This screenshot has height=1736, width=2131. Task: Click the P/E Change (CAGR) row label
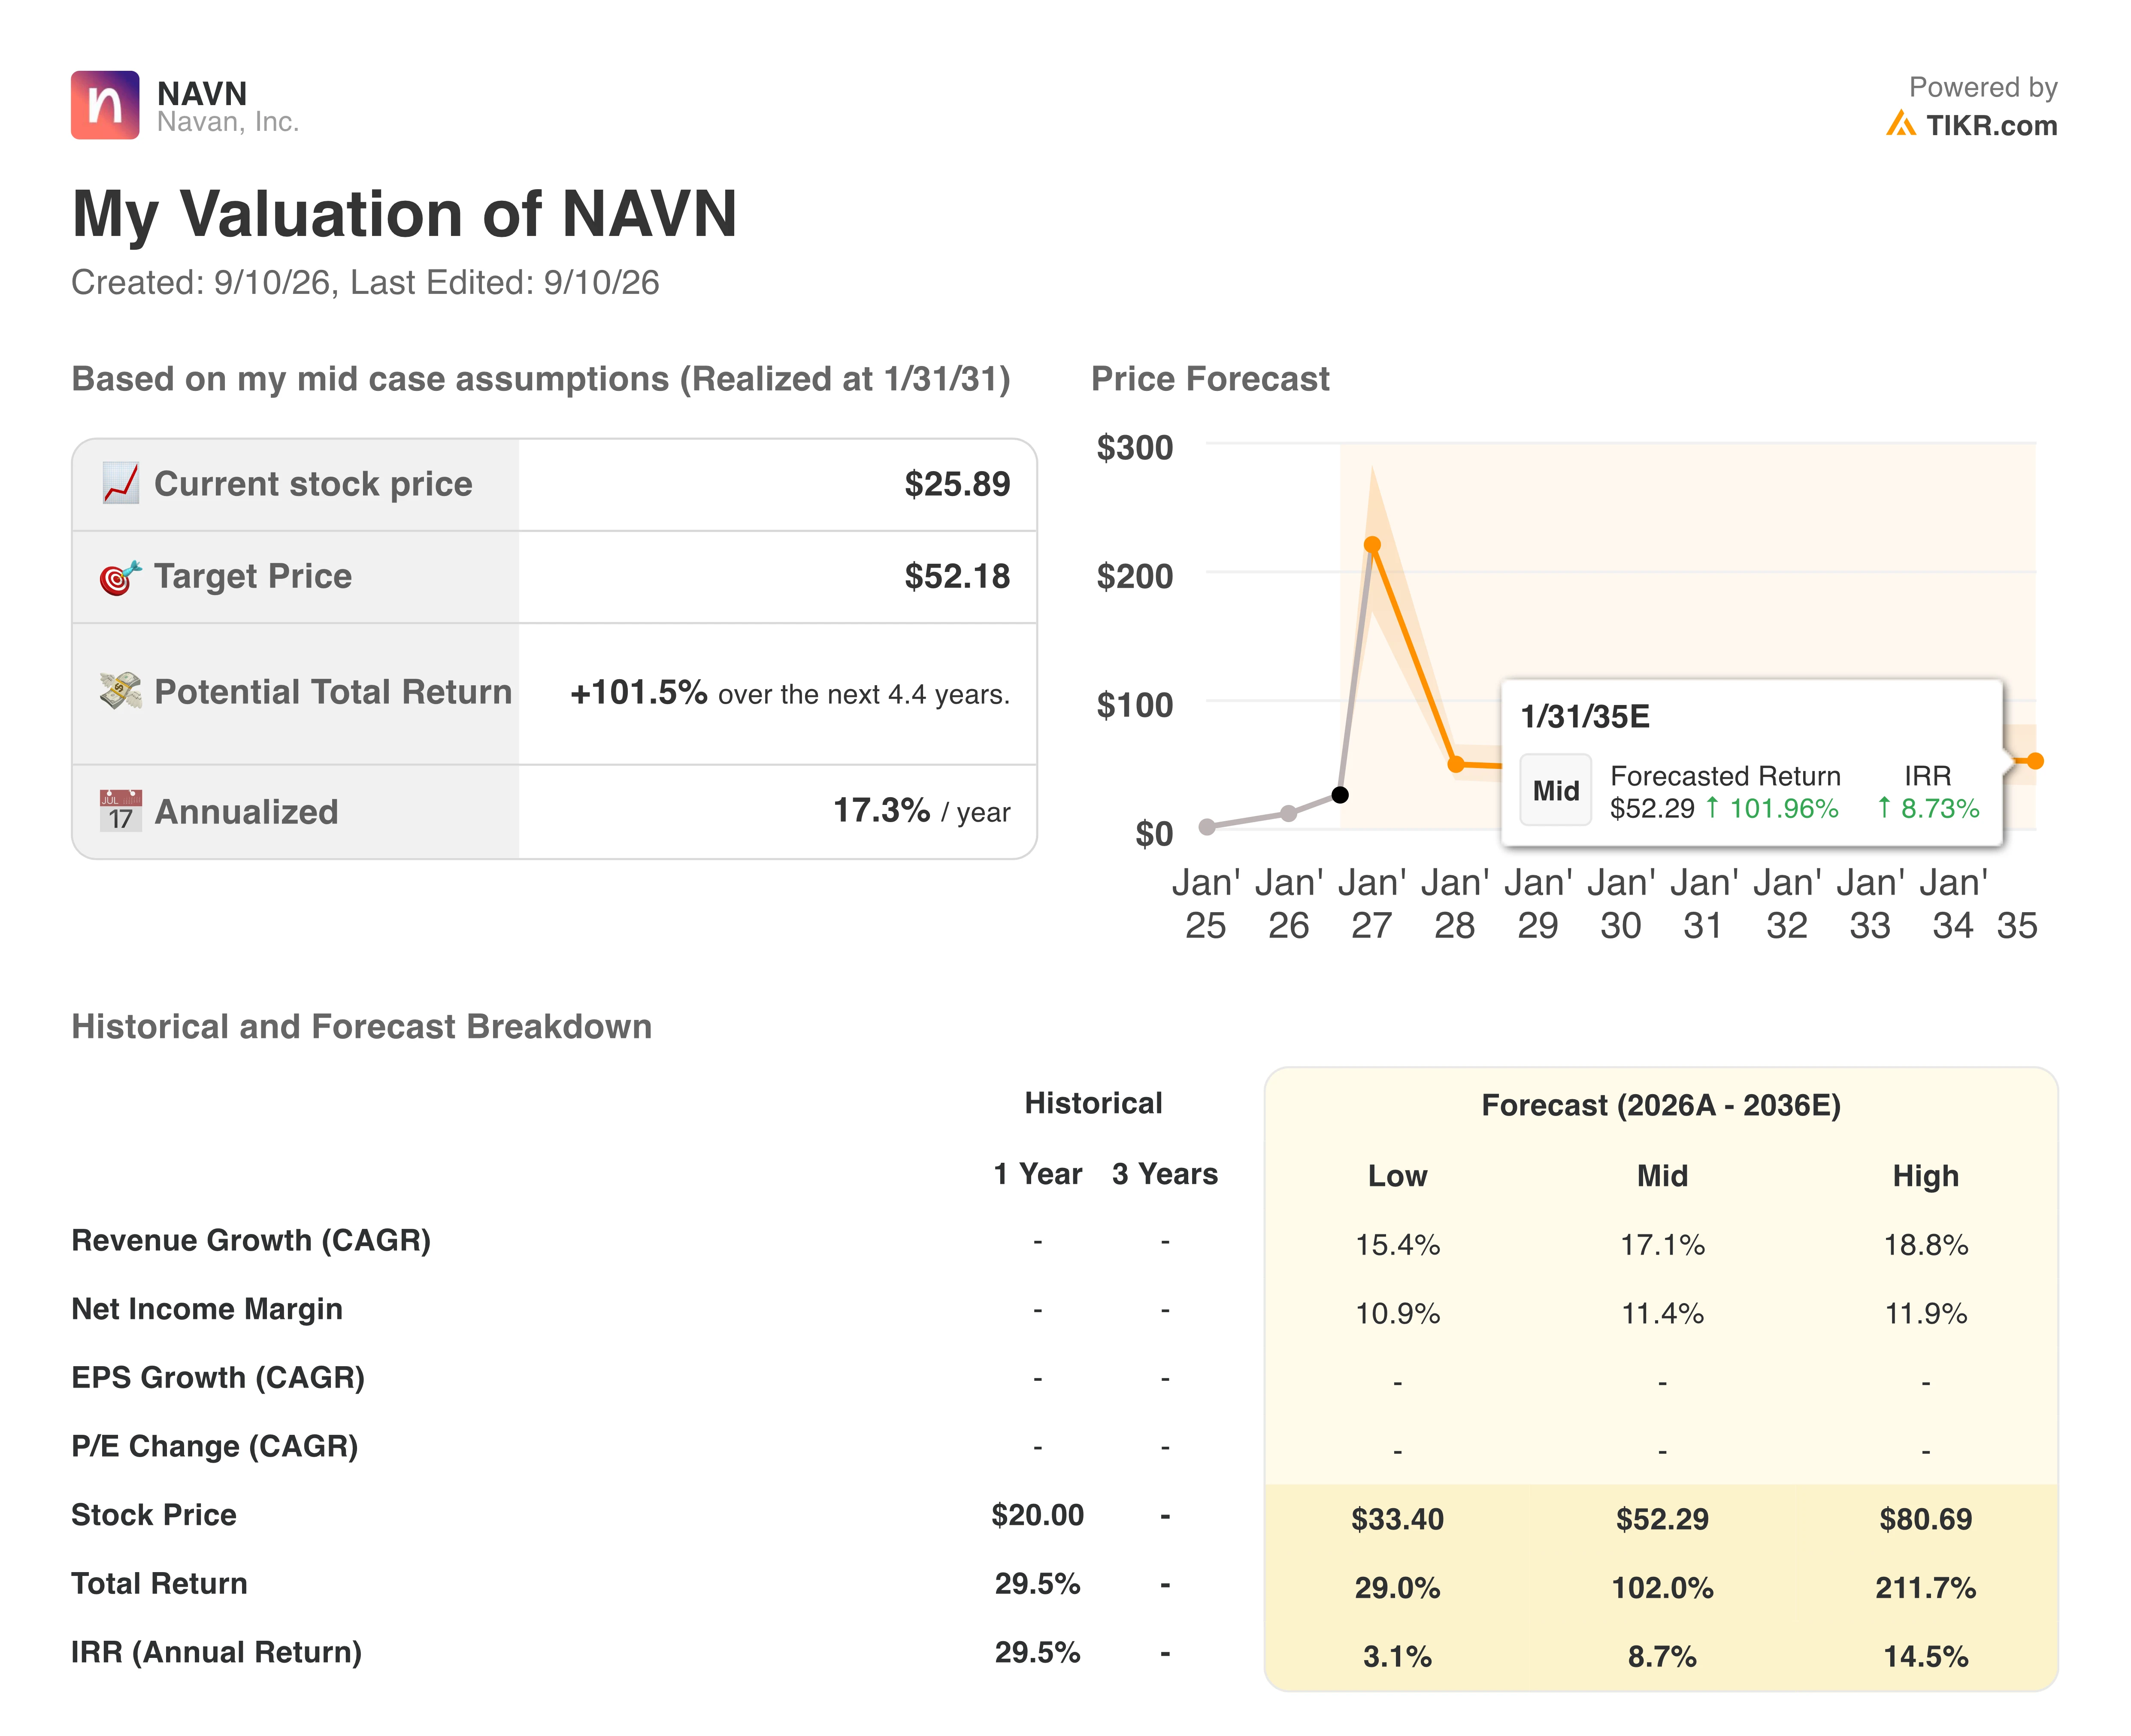tap(215, 1446)
